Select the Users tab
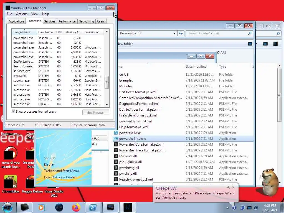 click(101, 21)
